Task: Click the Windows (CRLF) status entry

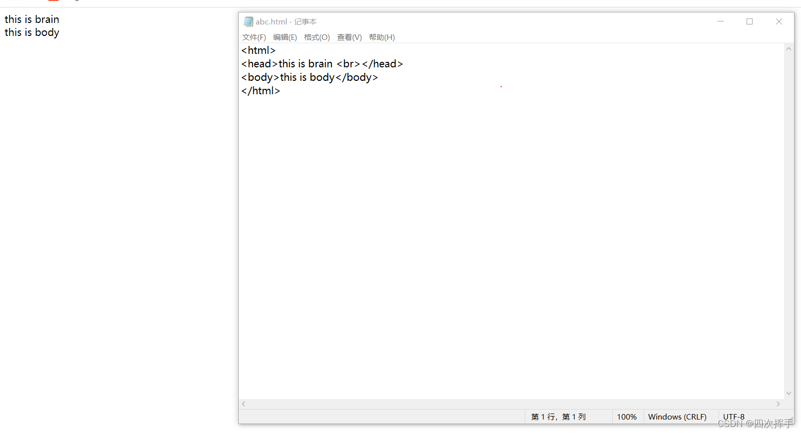Action: (x=677, y=417)
